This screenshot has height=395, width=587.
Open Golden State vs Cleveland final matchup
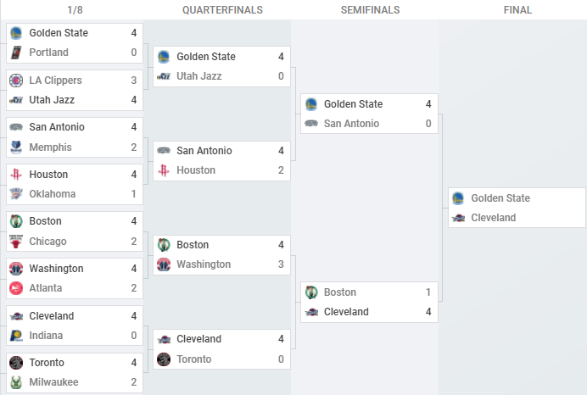click(517, 208)
